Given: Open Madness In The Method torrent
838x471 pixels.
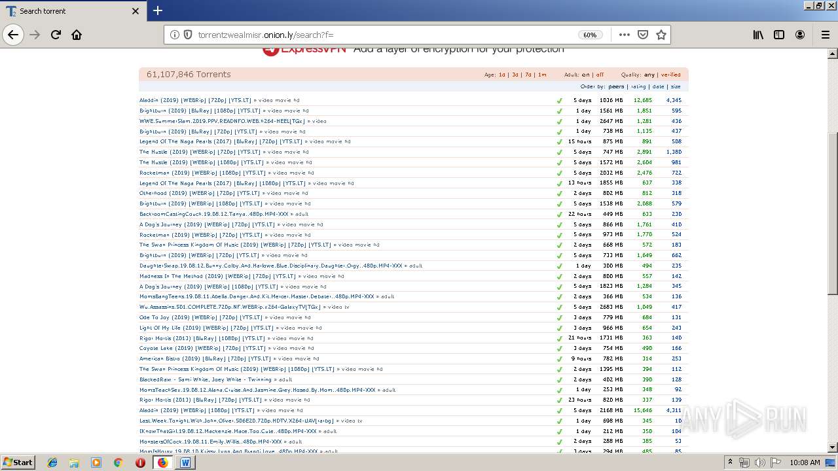Looking at the screenshot, I should pos(217,276).
